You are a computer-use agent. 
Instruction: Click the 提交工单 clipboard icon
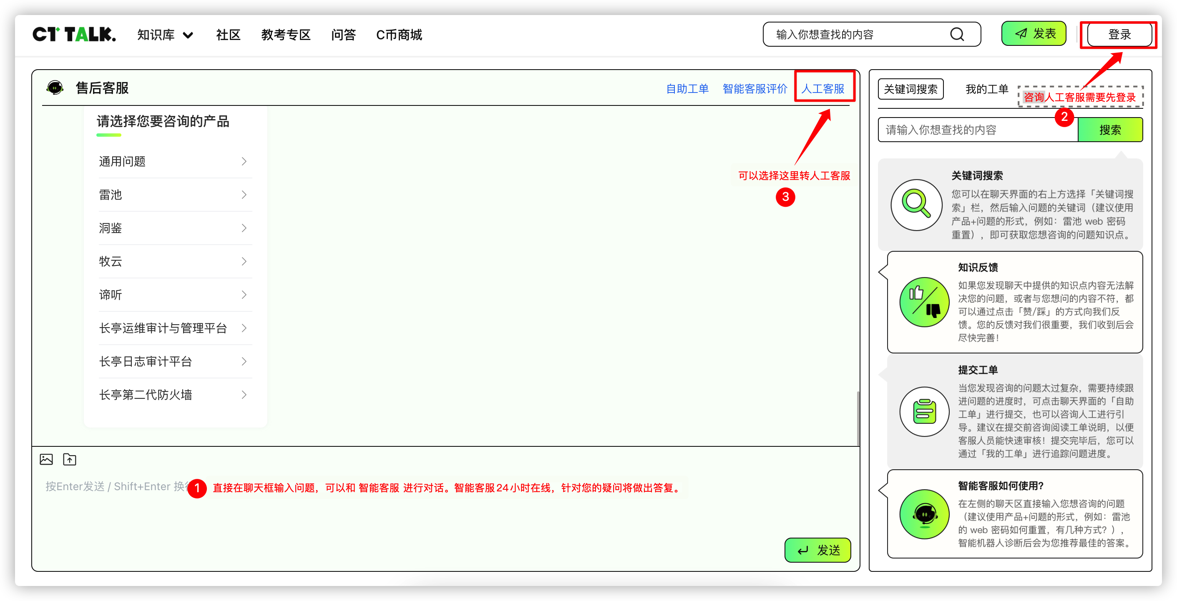(924, 411)
